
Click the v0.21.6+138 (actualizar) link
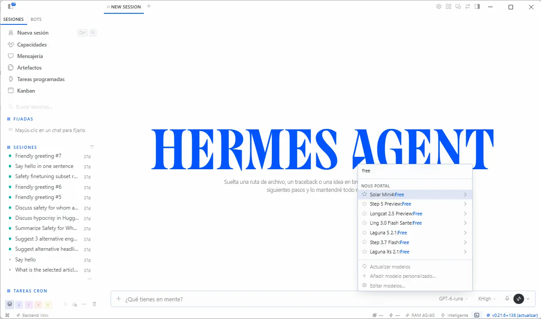[512, 315]
